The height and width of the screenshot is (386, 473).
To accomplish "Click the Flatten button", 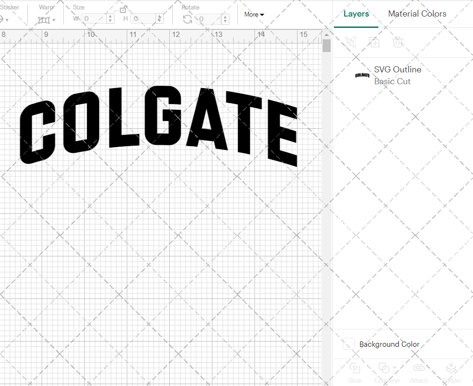I will (451, 373).
